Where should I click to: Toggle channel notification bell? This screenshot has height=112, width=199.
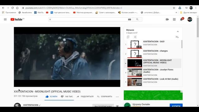(118, 106)
